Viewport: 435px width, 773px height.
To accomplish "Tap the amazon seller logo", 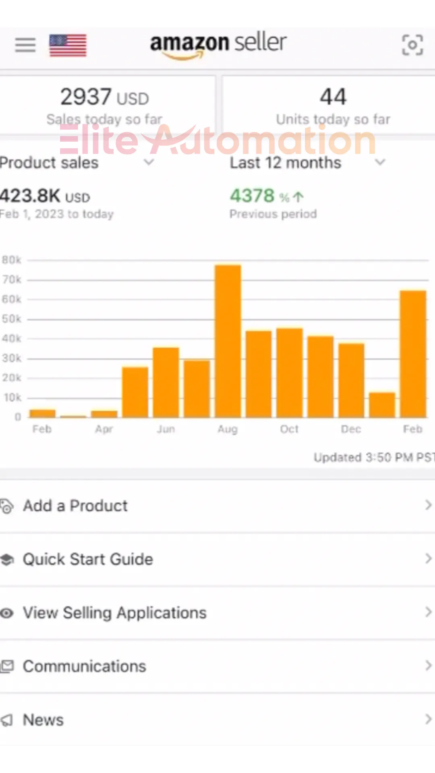I will coord(218,45).
